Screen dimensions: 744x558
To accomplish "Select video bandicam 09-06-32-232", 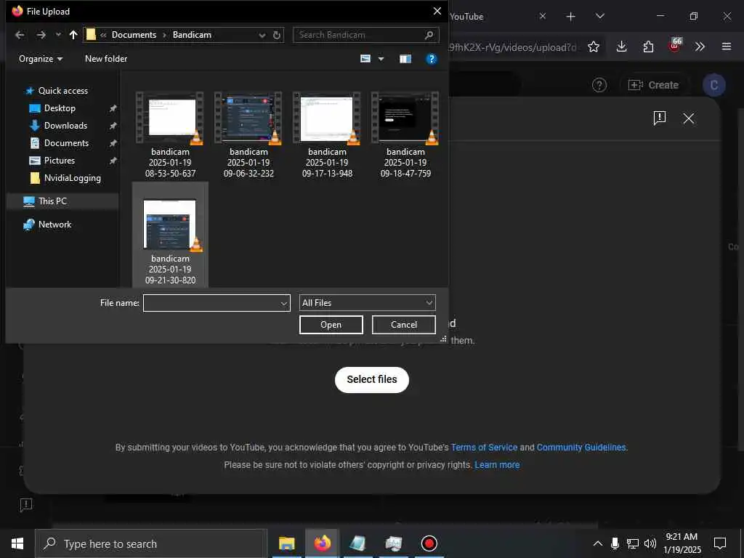I will click(x=248, y=134).
